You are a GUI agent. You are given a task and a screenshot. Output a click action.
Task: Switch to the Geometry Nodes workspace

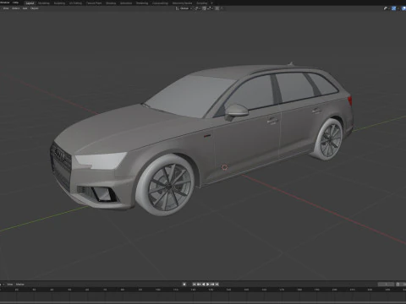coord(182,3)
